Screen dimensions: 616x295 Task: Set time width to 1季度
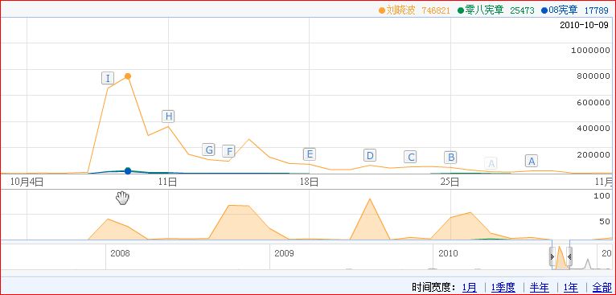point(503,288)
